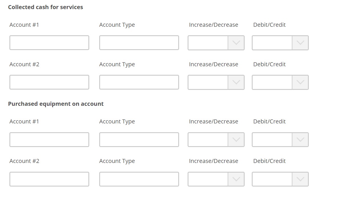The image size is (349, 209).
Task: Open the Increase/Decrease dropdown under Purchased equipment Account #1
Action: click(x=216, y=139)
